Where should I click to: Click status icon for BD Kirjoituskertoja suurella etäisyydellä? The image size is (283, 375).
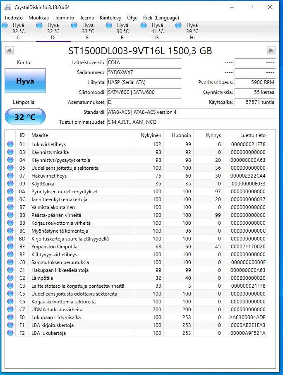coord(10,239)
